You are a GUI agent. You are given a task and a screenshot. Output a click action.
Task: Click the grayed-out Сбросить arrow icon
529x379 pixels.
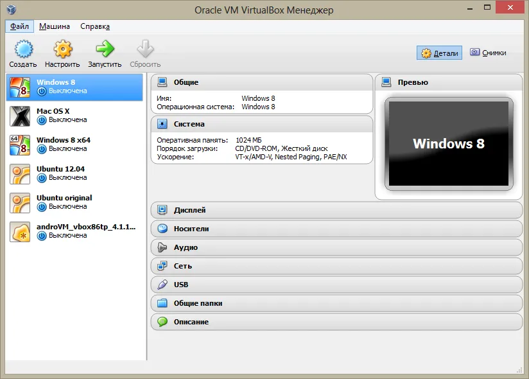pyautogui.click(x=145, y=49)
